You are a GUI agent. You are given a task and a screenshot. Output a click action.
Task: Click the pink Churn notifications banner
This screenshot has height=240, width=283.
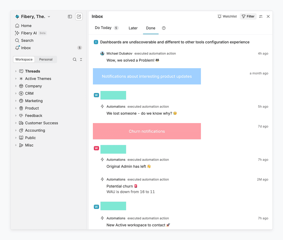point(147,131)
